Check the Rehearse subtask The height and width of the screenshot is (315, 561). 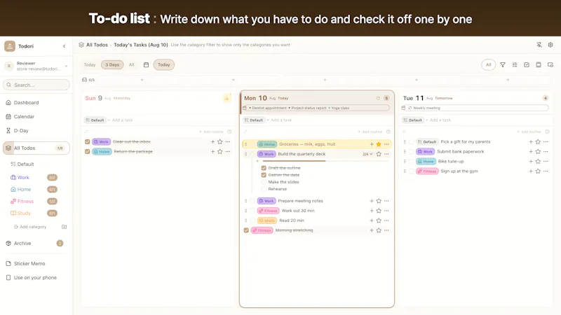(264, 189)
